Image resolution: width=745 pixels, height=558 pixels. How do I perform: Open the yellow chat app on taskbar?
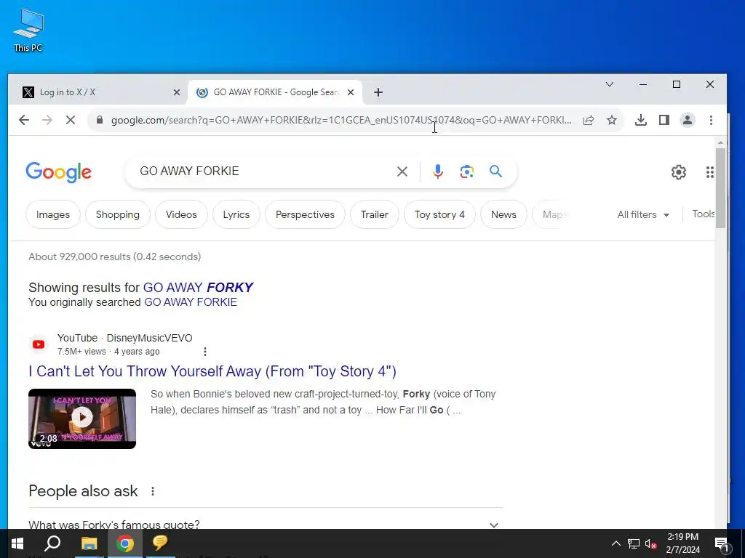click(x=160, y=543)
